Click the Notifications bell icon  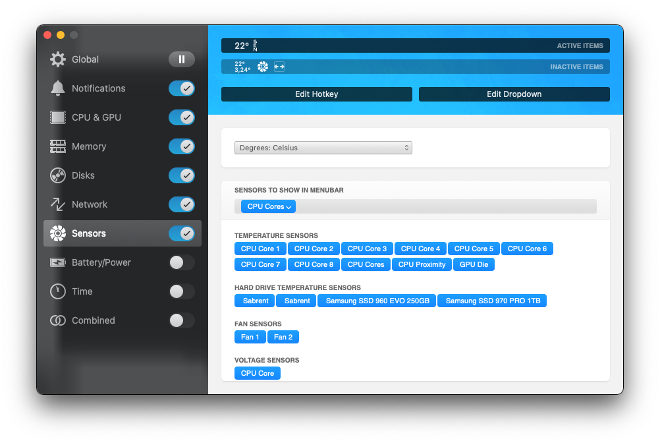pyautogui.click(x=58, y=88)
